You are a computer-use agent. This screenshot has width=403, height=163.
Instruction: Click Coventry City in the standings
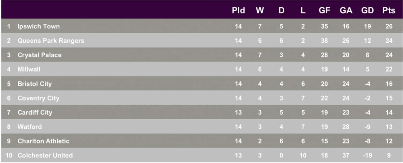point(38,98)
